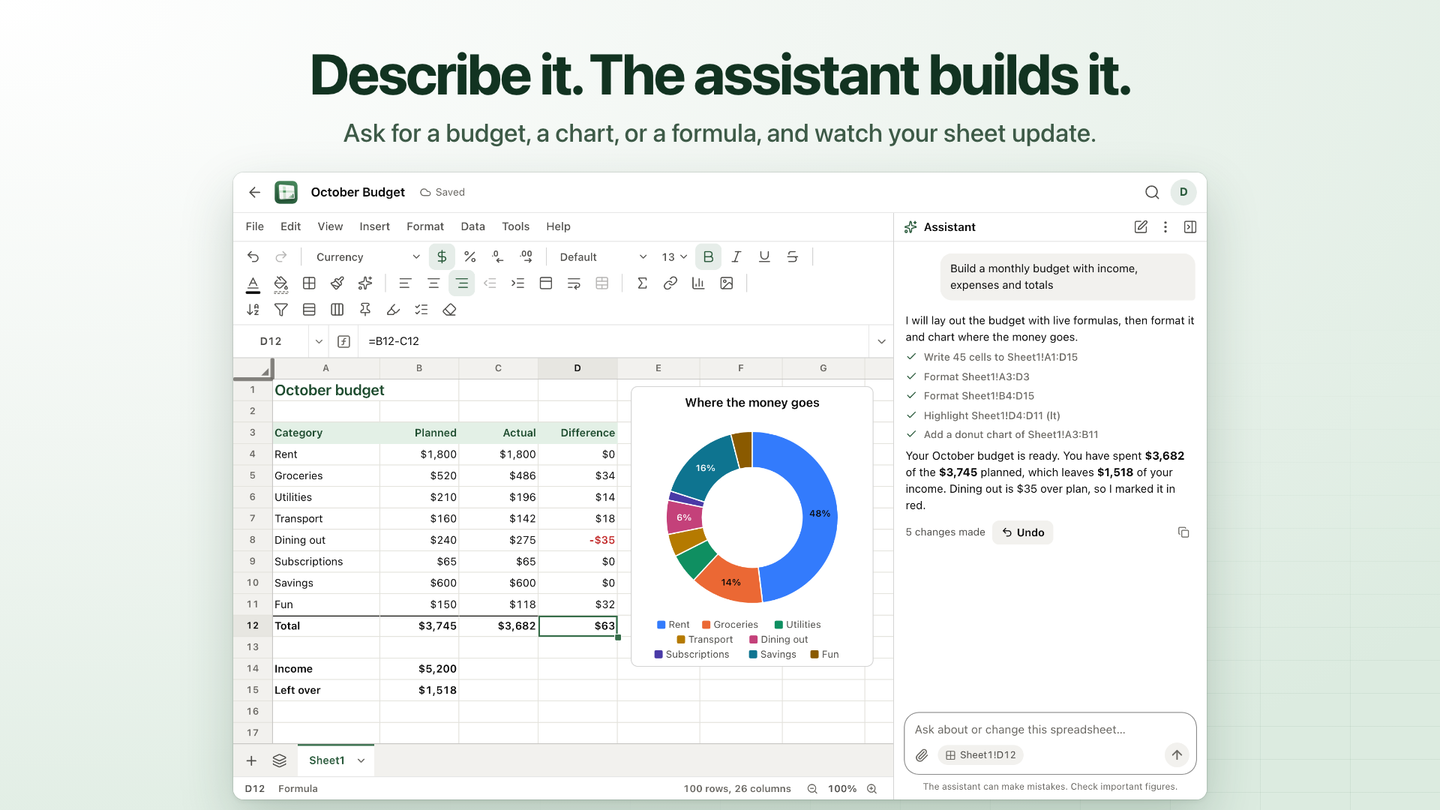Toggle italic formatting
This screenshot has height=810, width=1440.
pos(736,256)
